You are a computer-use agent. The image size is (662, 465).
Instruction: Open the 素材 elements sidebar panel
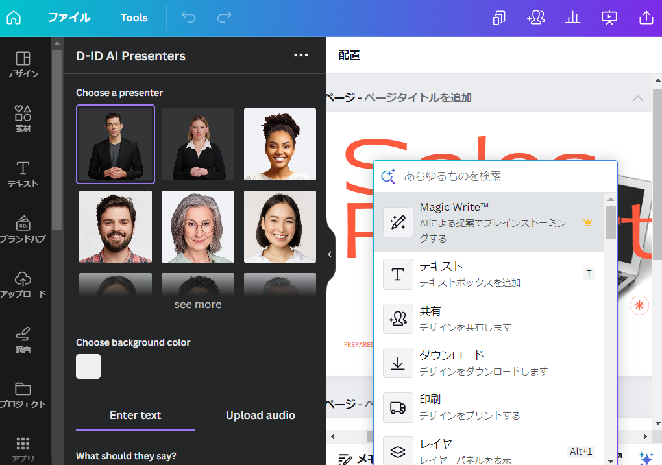(23, 119)
